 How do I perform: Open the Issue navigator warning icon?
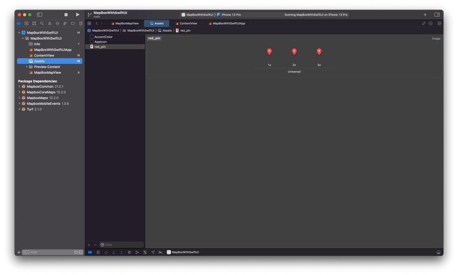[49, 23]
